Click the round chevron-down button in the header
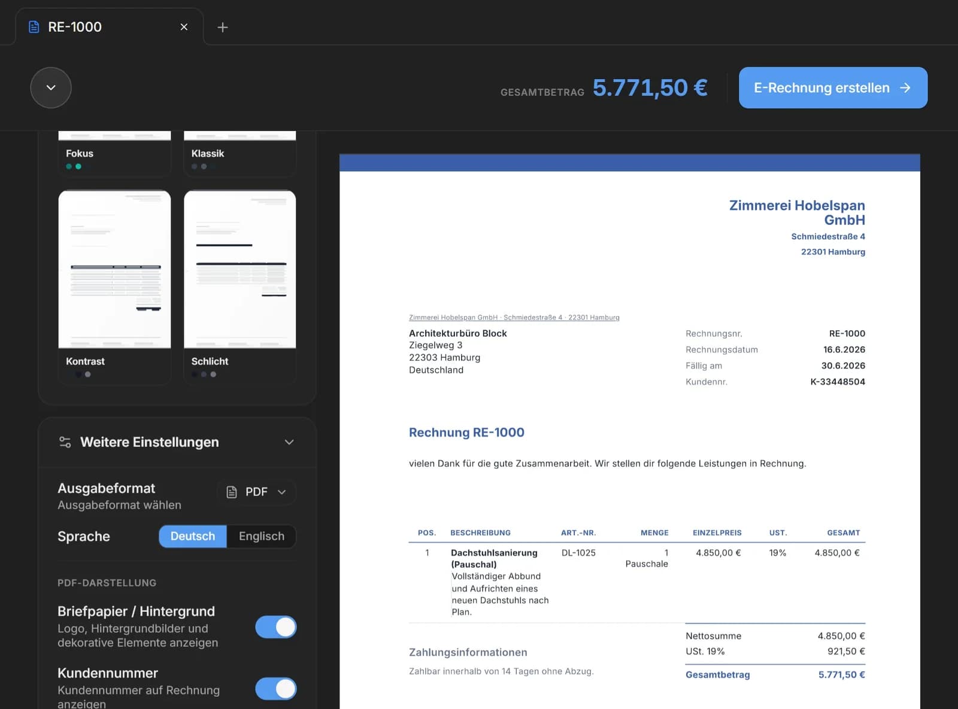This screenshot has height=709, width=958. point(51,87)
